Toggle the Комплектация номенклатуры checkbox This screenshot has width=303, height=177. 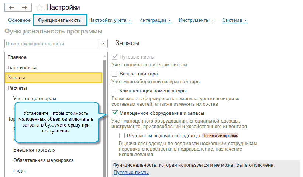[x=115, y=91]
